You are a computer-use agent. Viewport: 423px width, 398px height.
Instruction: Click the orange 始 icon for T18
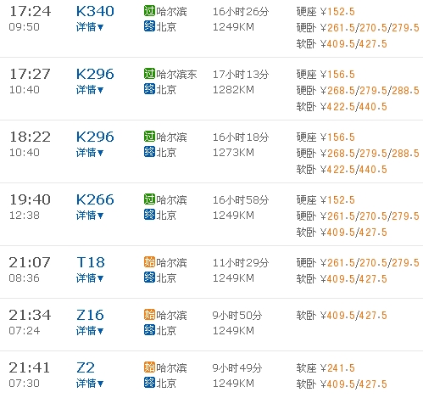[x=149, y=262]
